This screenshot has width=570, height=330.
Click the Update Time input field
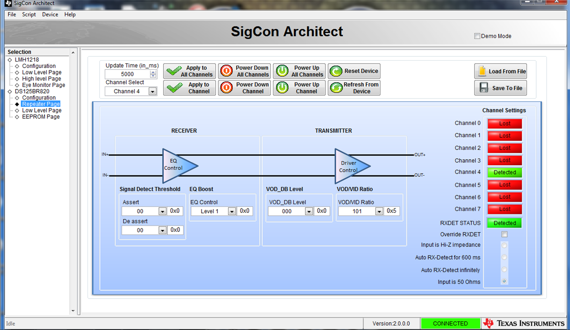point(127,74)
